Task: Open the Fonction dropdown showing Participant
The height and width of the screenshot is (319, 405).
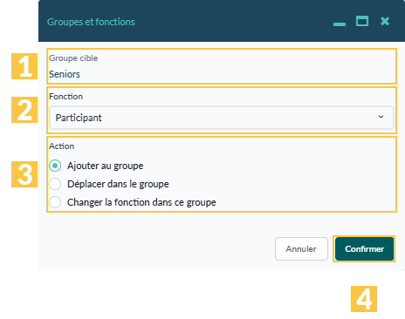Action: [x=222, y=118]
